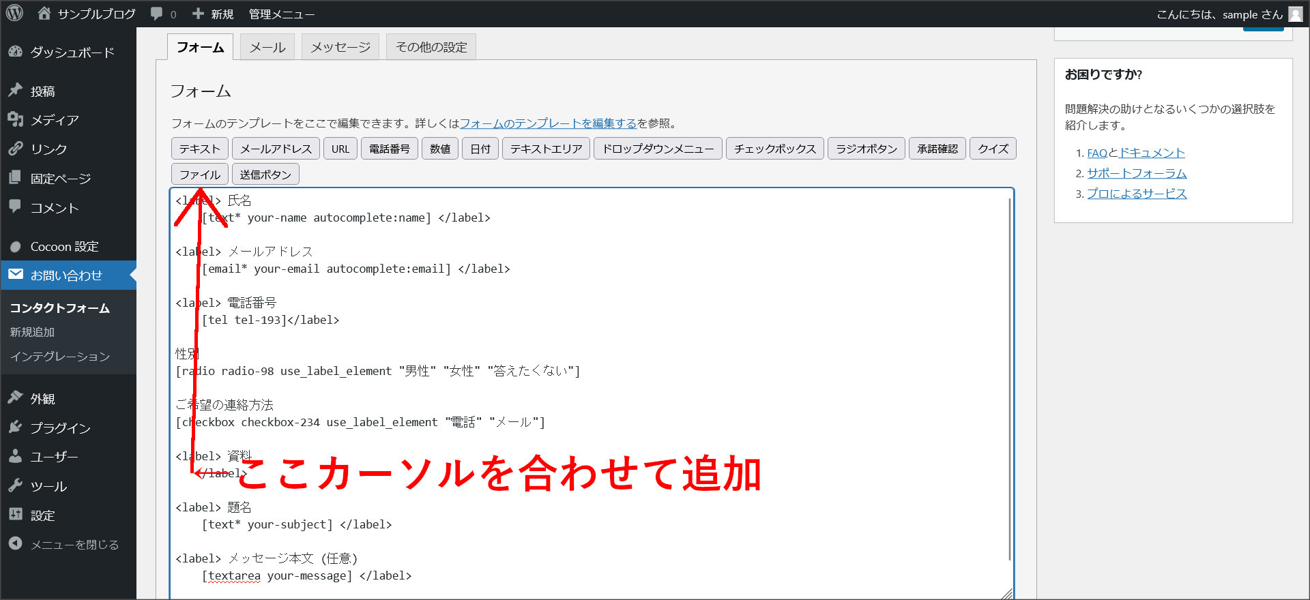Switch to the メール tab

pyautogui.click(x=267, y=47)
